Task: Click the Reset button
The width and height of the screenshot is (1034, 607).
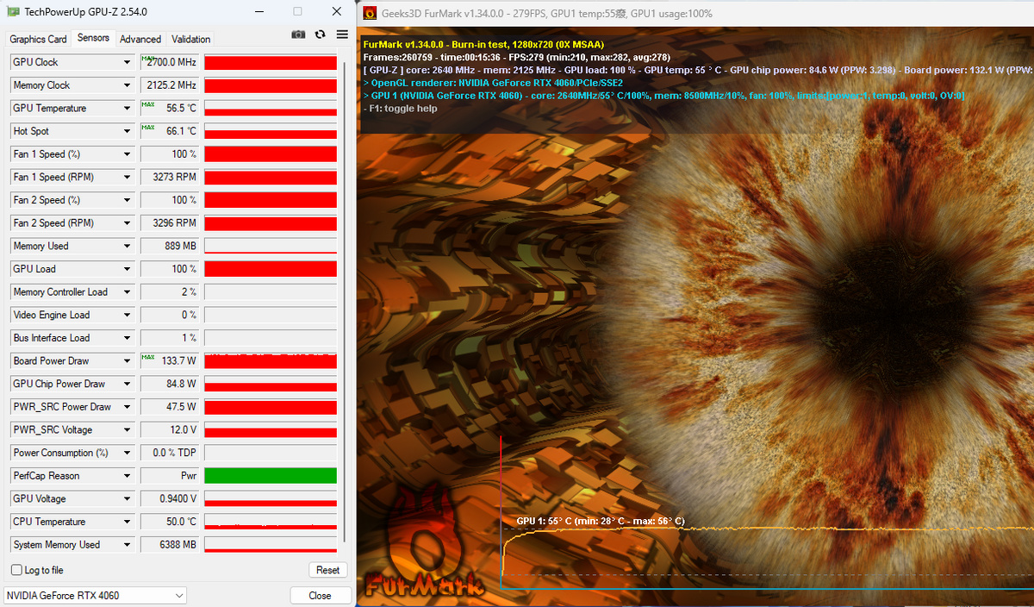Action: coord(327,570)
